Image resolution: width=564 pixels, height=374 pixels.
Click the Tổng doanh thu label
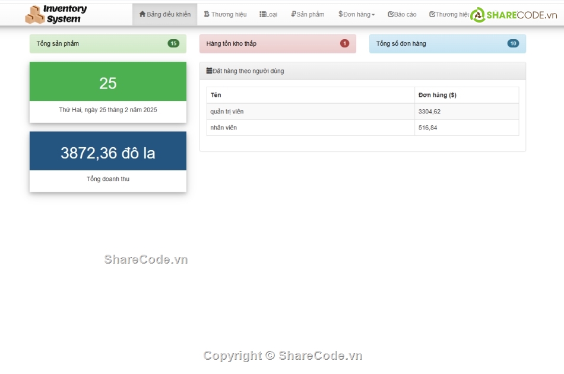[108, 179]
